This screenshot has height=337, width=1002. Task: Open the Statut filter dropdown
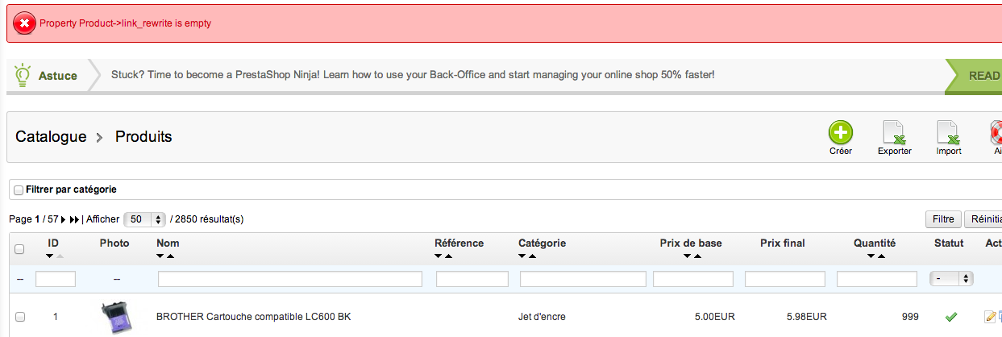point(952,279)
